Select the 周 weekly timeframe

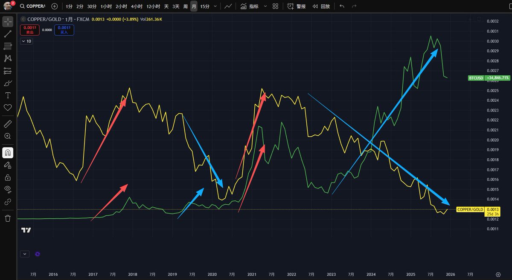pos(185,6)
